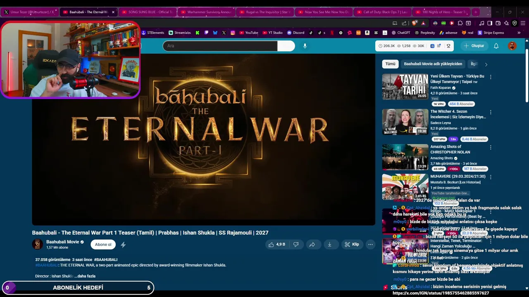Switch to the Rugal vs The Inquisitor tab

(265, 12)
